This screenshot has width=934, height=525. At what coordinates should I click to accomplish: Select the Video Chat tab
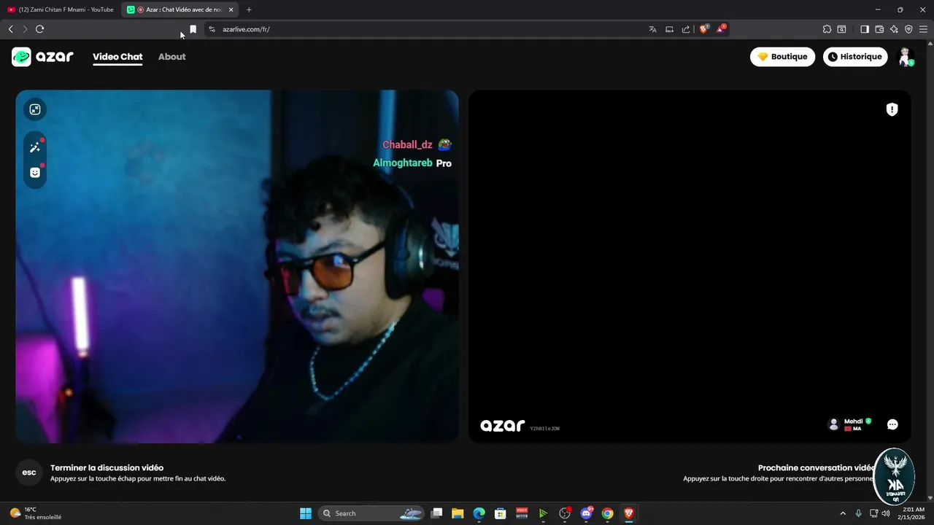tap(117, 57)
